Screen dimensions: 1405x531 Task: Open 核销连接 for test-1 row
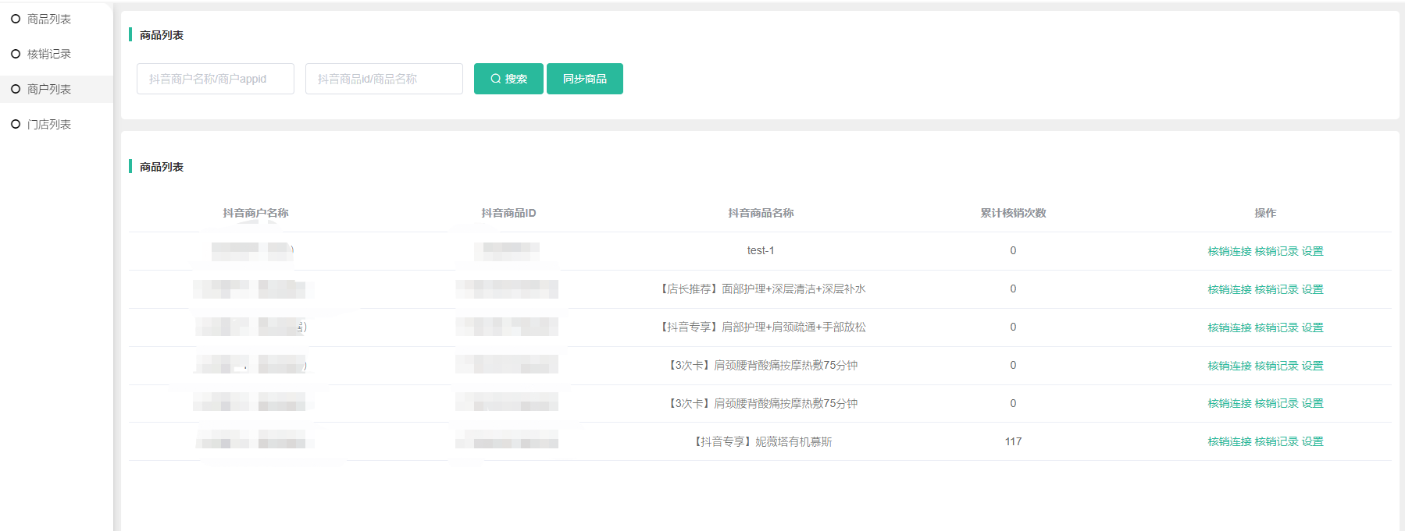coord(1229,251)
